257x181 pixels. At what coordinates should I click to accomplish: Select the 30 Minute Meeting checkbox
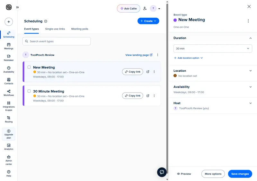(x=29, y=91)
